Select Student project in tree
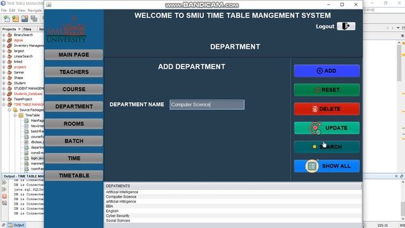The image size is (405, 228). [20, 83]
